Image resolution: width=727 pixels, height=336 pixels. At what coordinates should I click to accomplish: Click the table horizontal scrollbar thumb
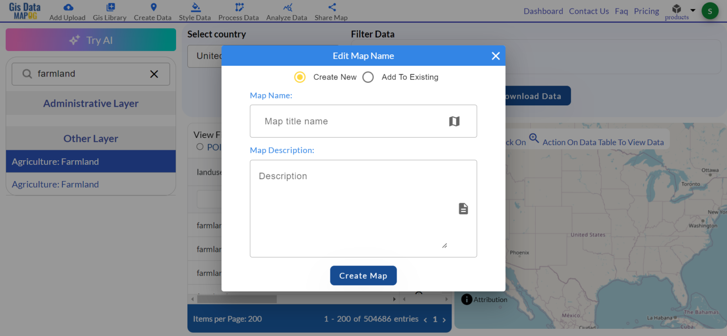[x=237, y=299]
